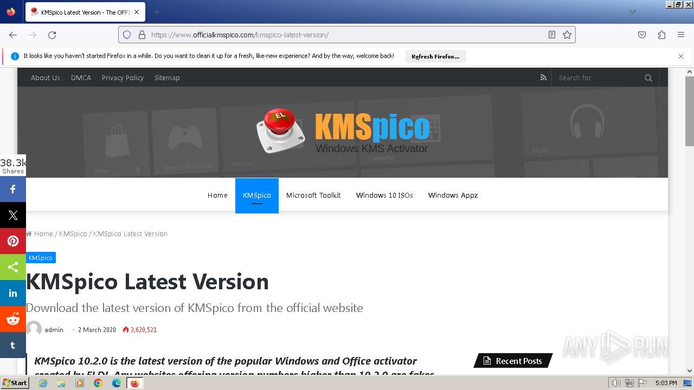Open the Windows Start menu
694x390 pixels.
[15, 383]
